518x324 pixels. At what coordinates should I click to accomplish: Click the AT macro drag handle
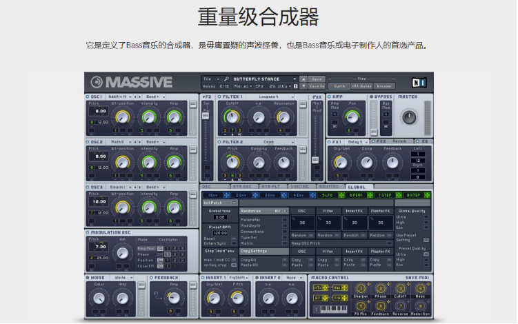325,298
